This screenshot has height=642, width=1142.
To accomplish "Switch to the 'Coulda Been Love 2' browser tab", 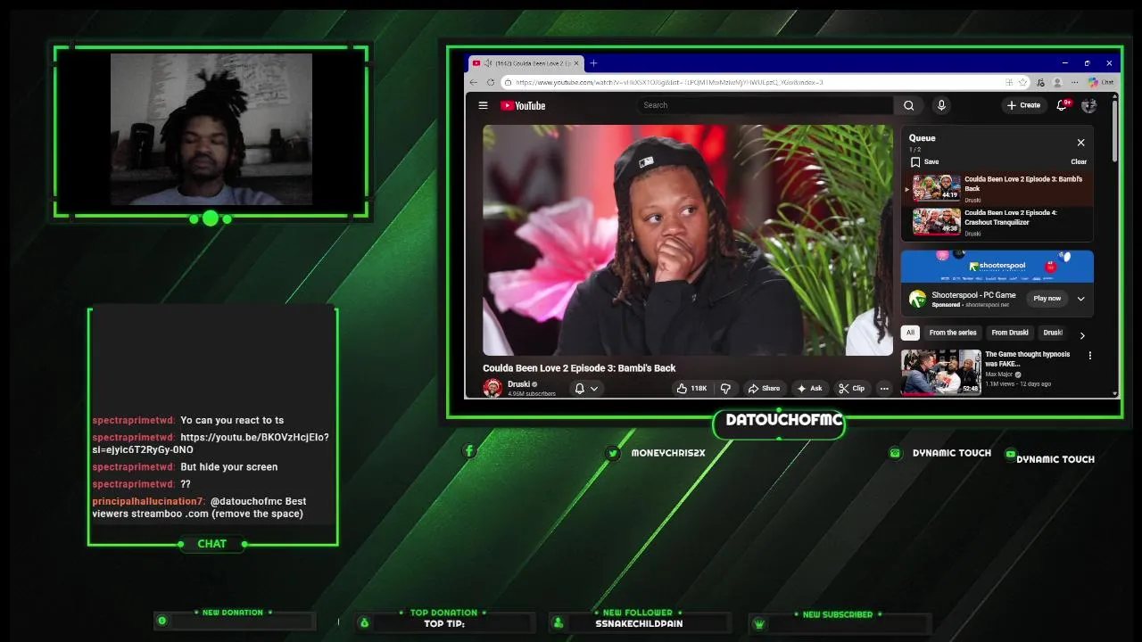I will pos(526,63).
